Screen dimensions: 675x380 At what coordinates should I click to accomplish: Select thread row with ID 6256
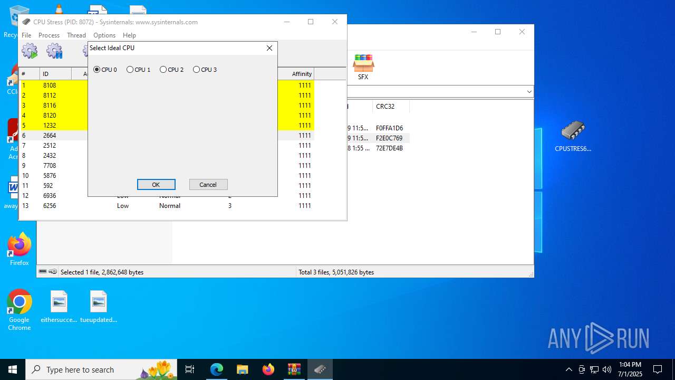click(167, 206)
